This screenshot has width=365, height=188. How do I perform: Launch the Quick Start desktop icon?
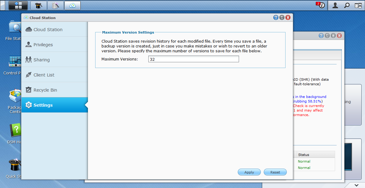[14, 168]
